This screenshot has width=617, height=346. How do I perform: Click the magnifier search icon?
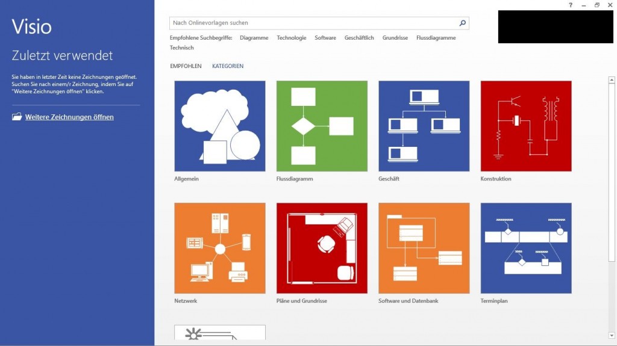pos(462,23)
